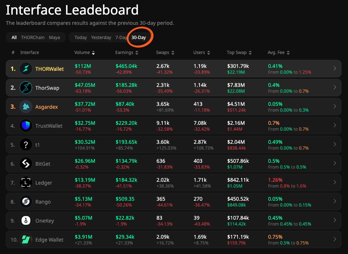Open Rango interface name
This screenshot has width=348, height=254.
point(43,202)
